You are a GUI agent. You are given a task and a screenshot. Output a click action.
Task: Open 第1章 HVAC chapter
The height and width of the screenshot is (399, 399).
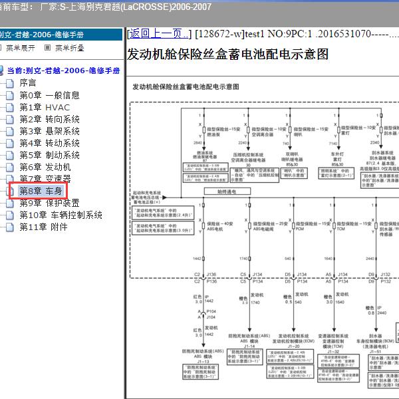(45, 107)
